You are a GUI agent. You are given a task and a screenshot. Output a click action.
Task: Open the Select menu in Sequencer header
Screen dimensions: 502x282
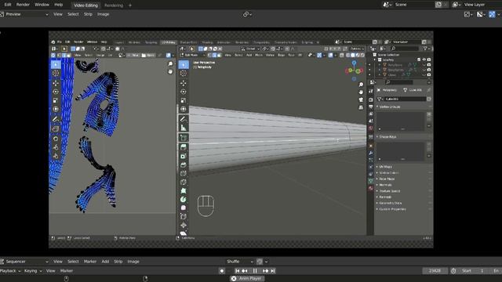[x=73, y=262]
